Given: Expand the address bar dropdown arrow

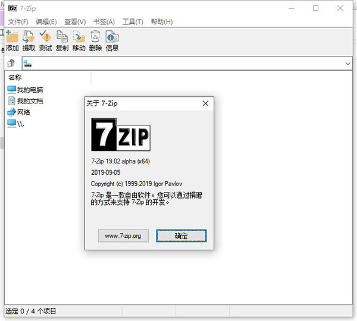Looking at the screenshot, I should coord(347,64).
